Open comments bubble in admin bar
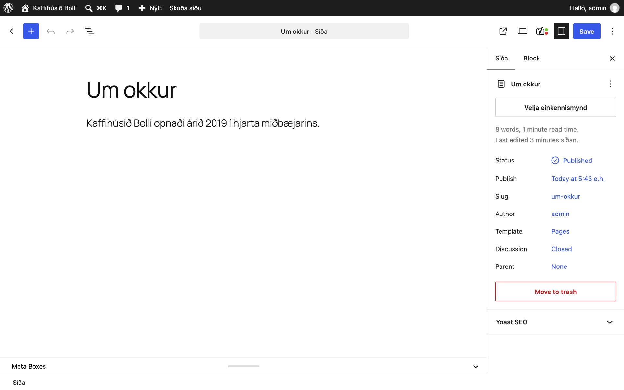 119,8
